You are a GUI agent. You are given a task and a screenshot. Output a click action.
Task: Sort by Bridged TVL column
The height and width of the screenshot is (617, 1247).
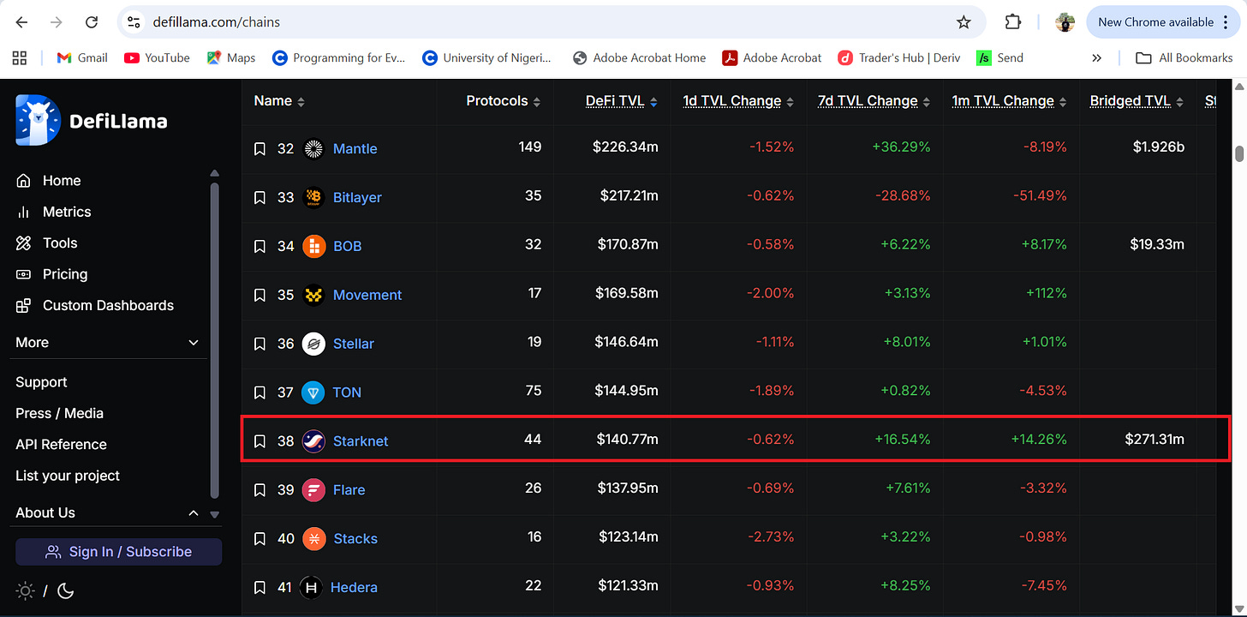(x=1137, y=101)
